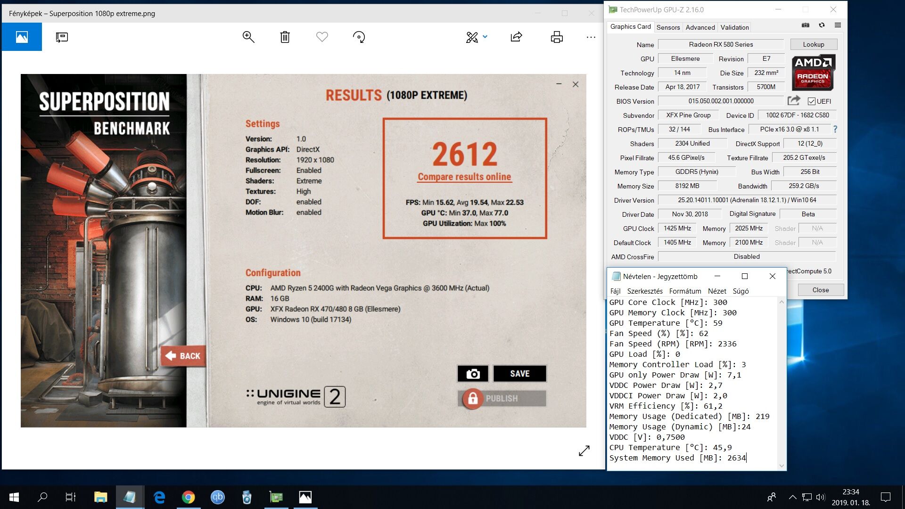Click the AMD Radeon Graphics logo
The width and height of the screenshot is (905, 509).
click(813, 72)
